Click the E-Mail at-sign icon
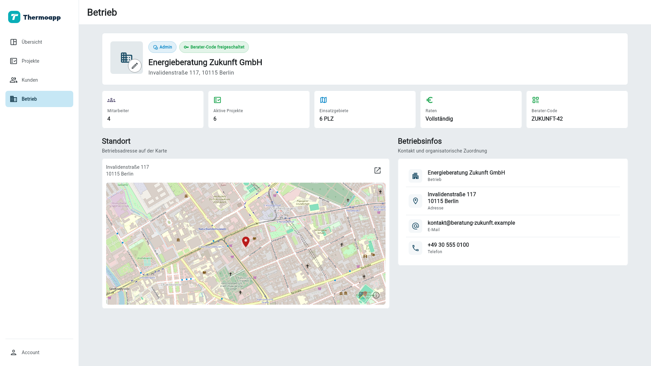The width and height of the screenshot is (651, 366). click(415, 226)
